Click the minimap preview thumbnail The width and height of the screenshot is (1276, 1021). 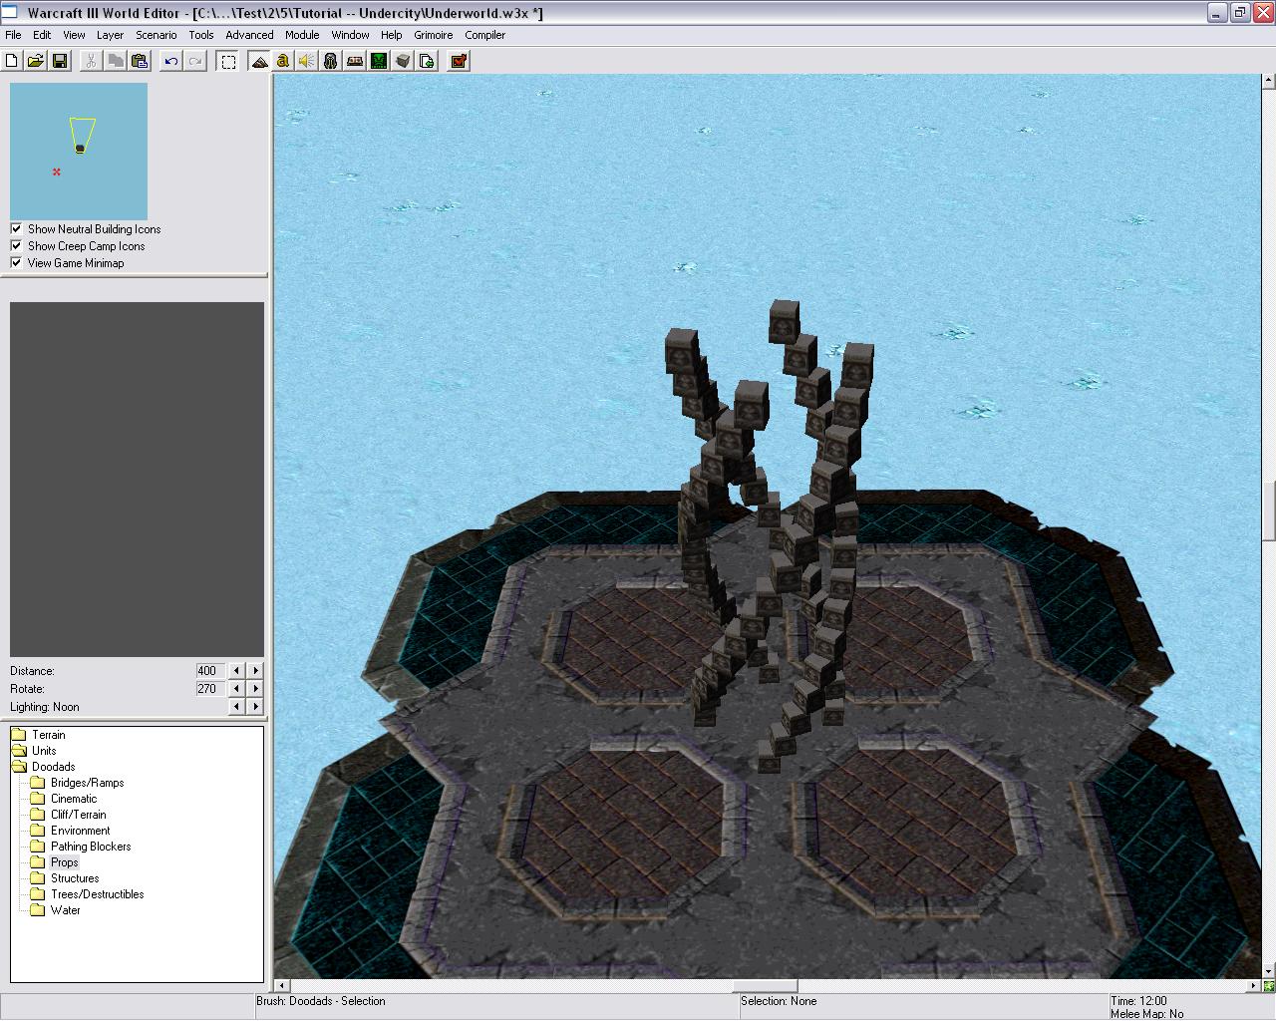click(x=79, y=152)
